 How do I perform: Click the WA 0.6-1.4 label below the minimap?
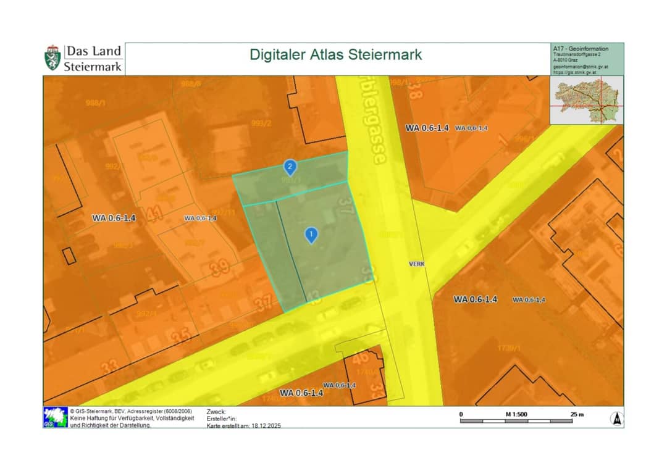(x=427, y=128)
